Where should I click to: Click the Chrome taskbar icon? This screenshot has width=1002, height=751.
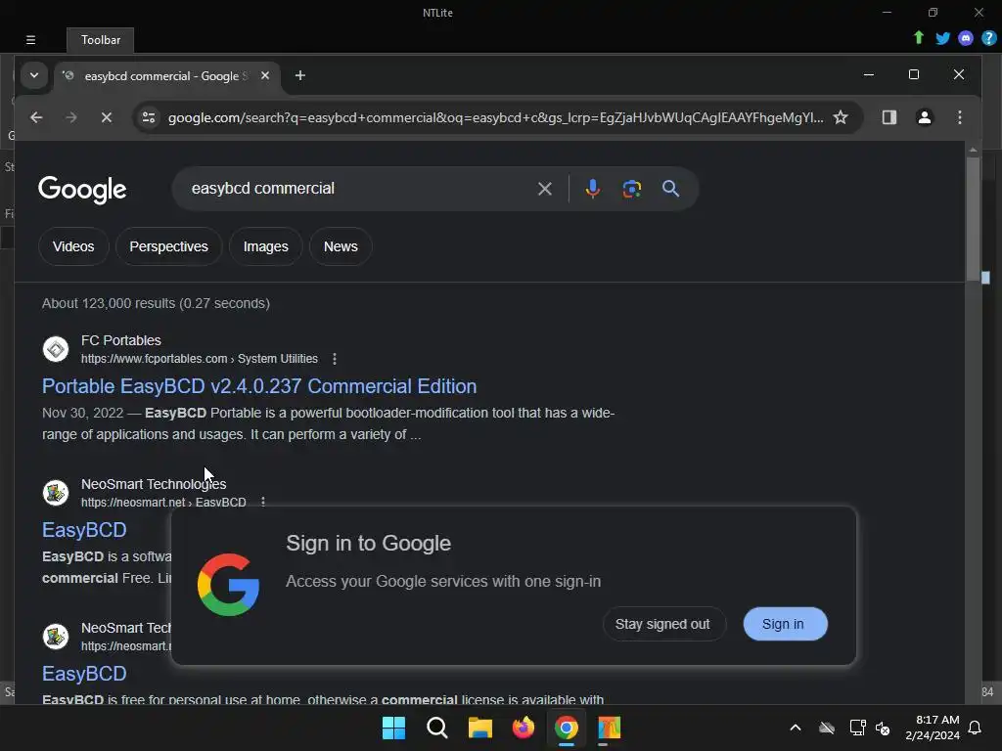click(567, 728)
